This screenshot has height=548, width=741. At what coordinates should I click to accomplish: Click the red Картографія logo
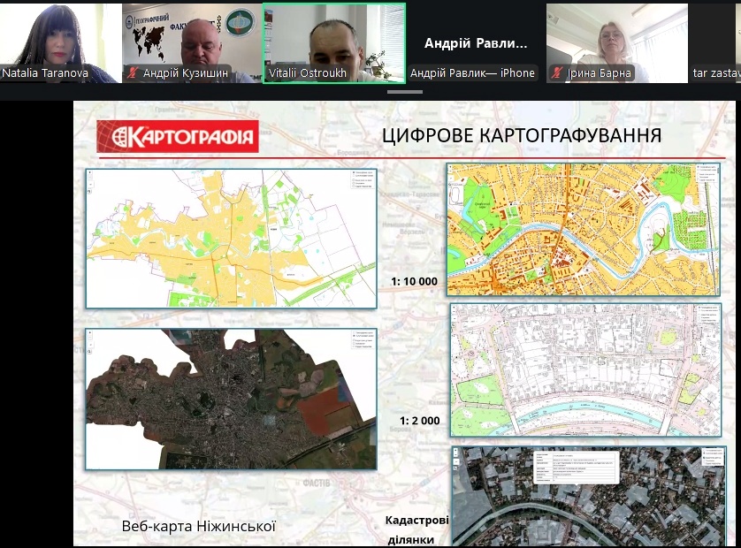click(178, 136)
